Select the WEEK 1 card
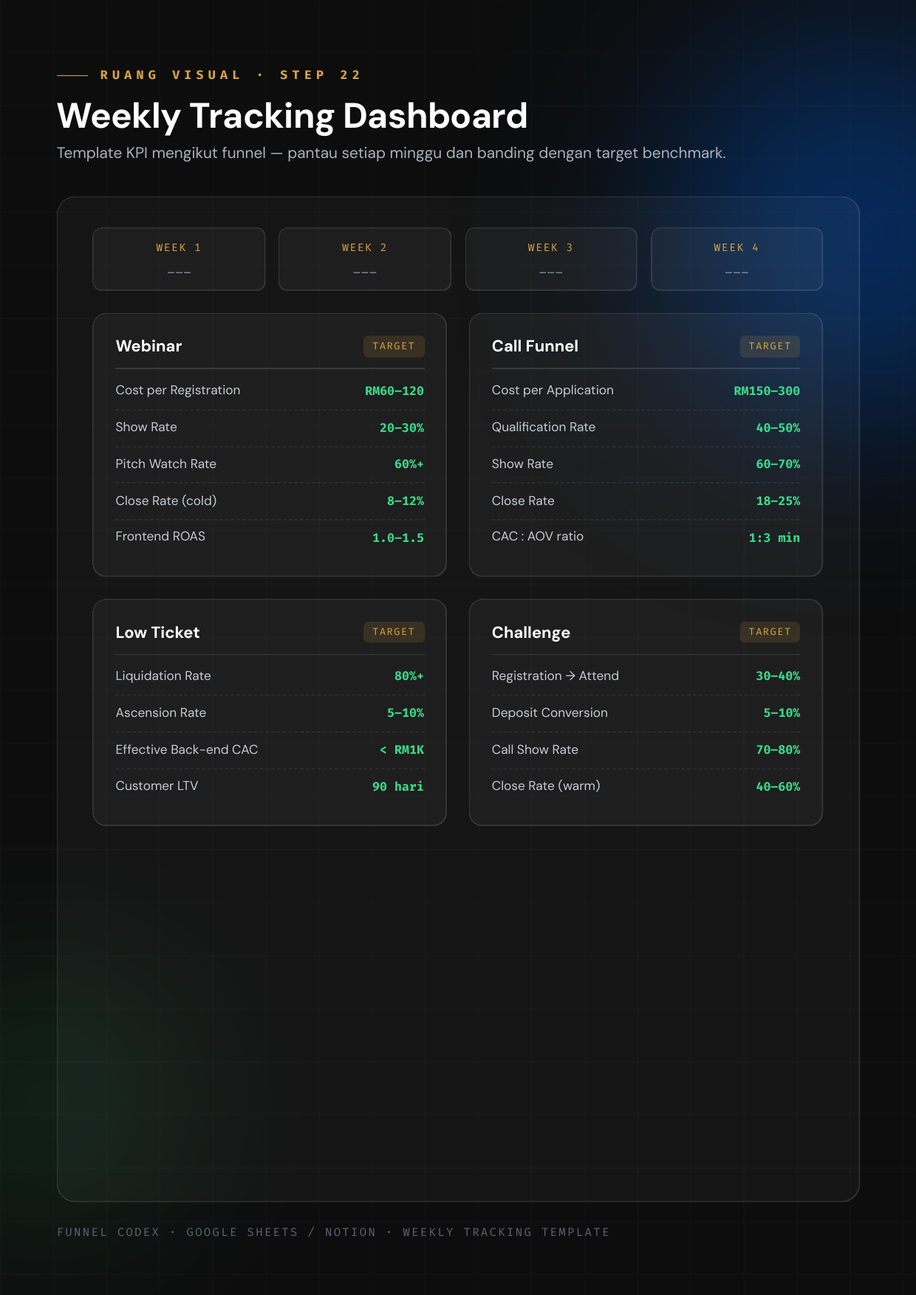 point(179,259)
